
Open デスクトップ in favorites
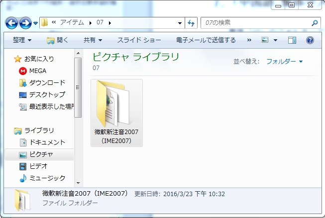point(47,94)
